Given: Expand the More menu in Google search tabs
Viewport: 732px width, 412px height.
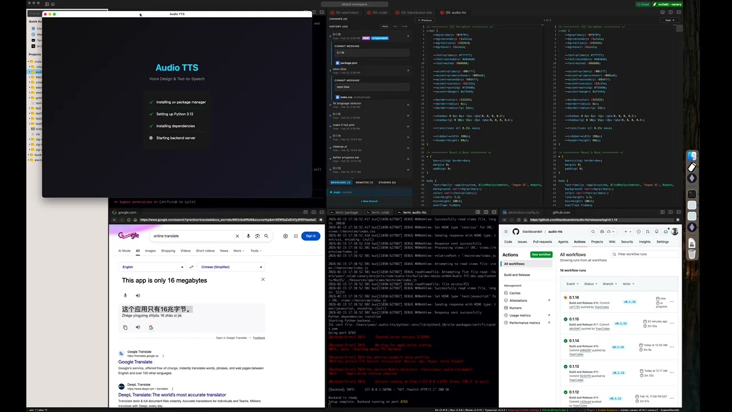Looking at the screenshot, I should pos(238,251).
